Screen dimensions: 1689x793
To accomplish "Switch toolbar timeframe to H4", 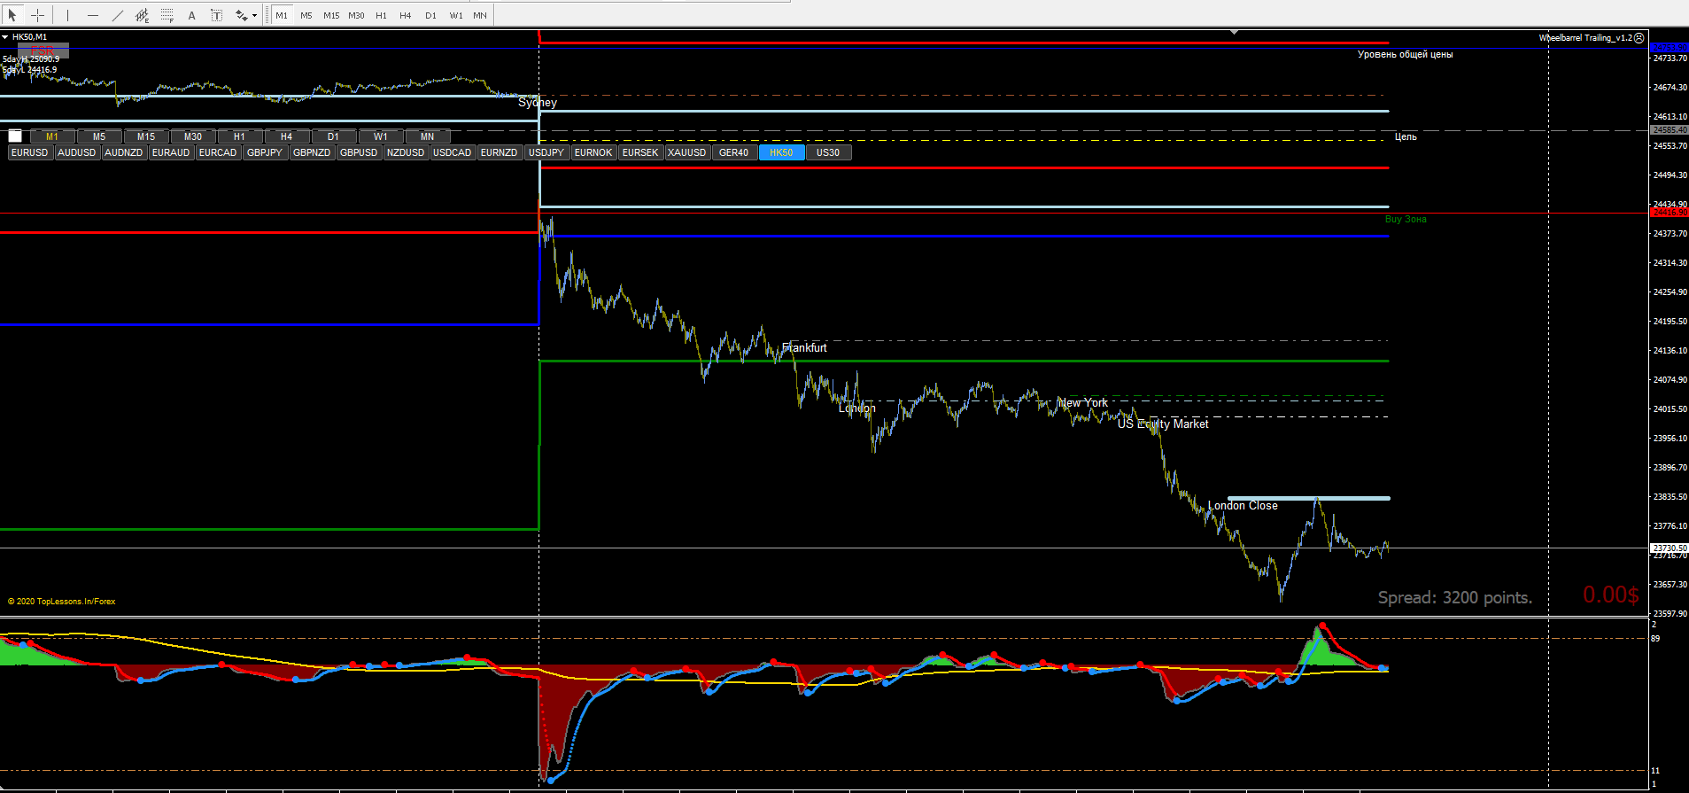I will tap(406, 15).
